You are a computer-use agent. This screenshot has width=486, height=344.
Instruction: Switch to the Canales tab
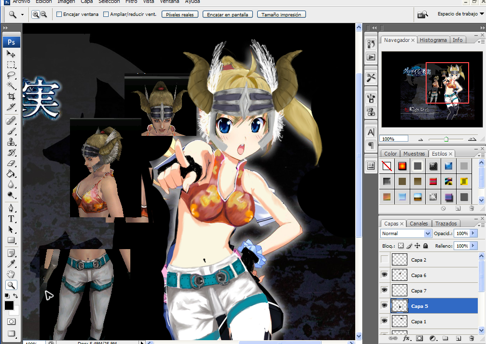(418, 224)
